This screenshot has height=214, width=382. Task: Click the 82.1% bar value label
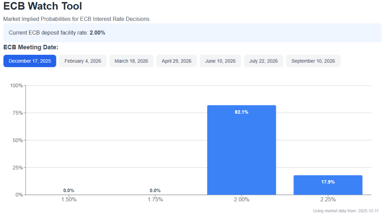[x=241, y=112]
